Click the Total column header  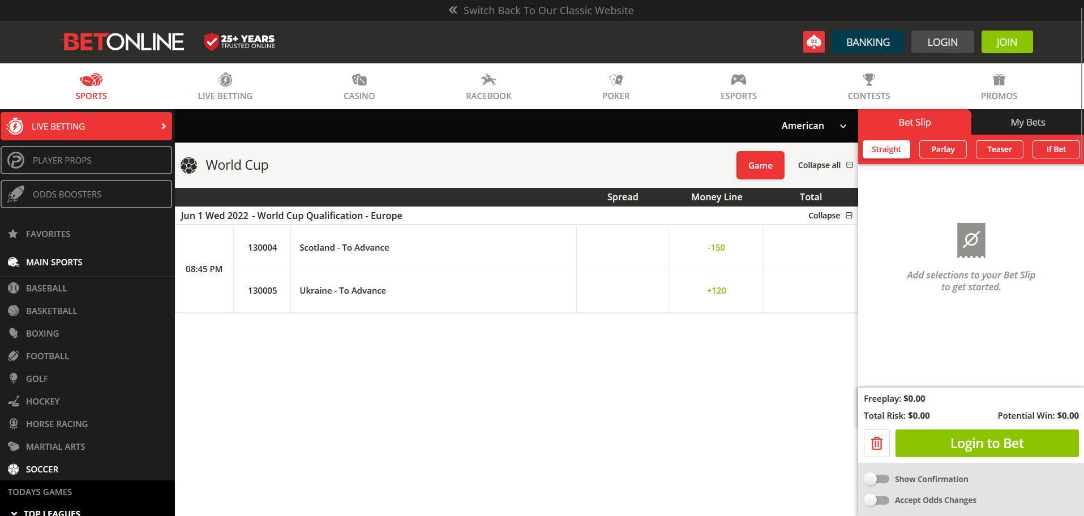pos(811,197)
